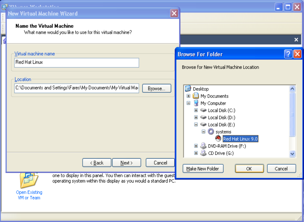Click the CD Drive (G:) icon
The image size is (304, 222).
(x=203, y=153)
